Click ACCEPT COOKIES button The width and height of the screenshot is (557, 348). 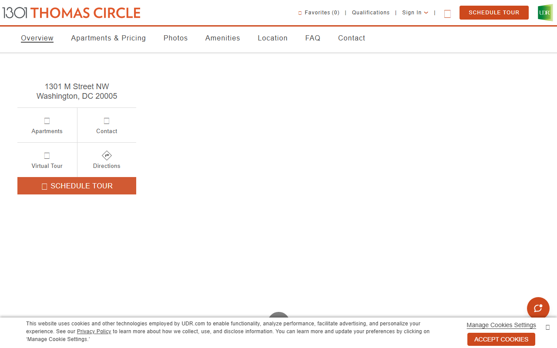501,339
